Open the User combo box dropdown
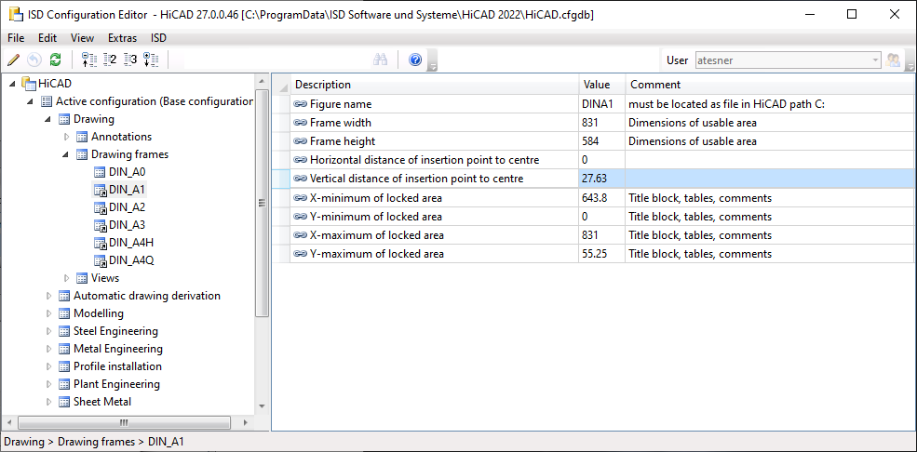917x452 pixels. [875, 60]
